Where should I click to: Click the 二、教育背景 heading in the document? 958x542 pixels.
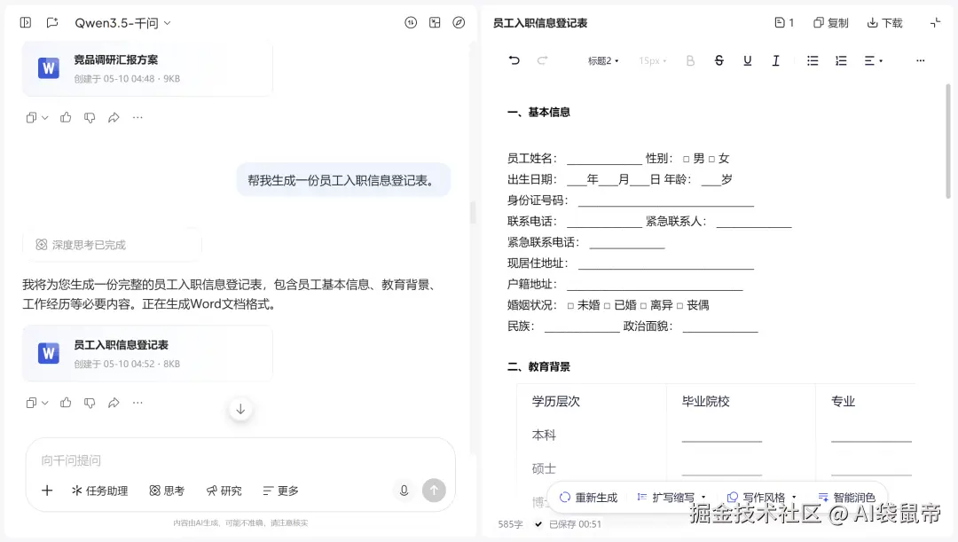point(539,366)
